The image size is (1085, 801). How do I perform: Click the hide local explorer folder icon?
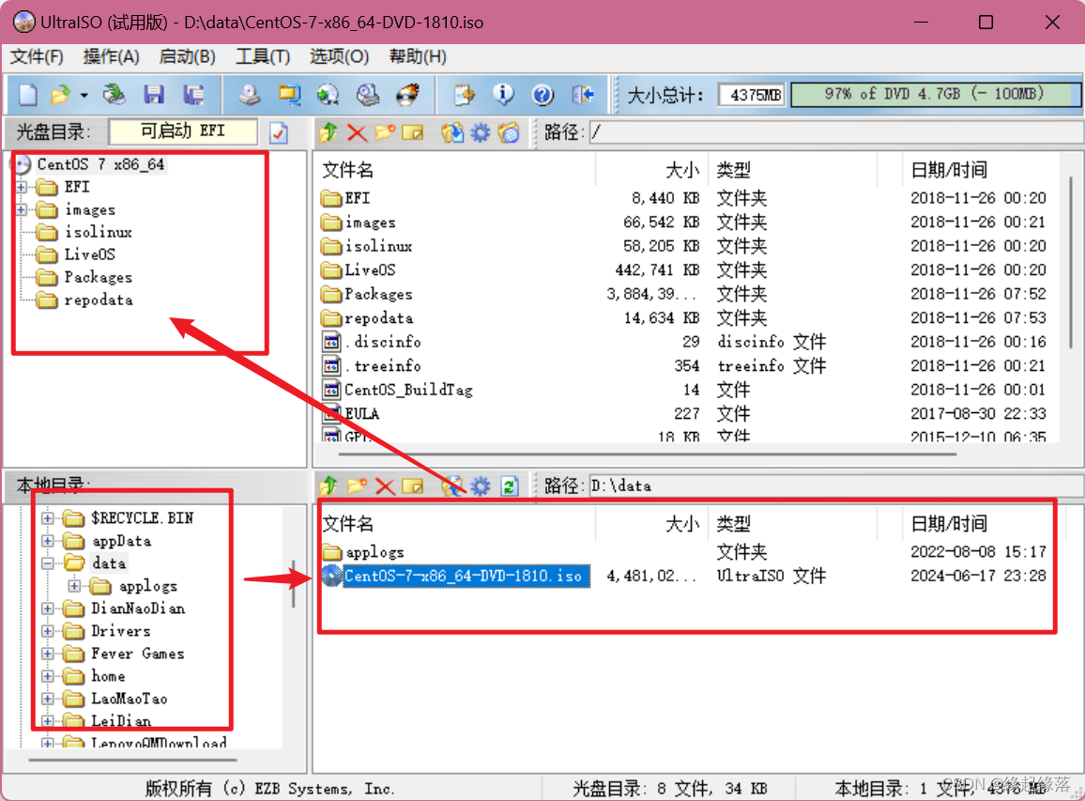(509, 132)
